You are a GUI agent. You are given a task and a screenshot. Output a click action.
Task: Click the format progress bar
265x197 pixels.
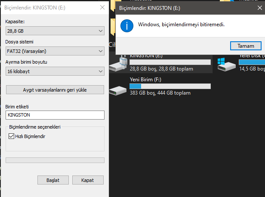click(55, 160)
